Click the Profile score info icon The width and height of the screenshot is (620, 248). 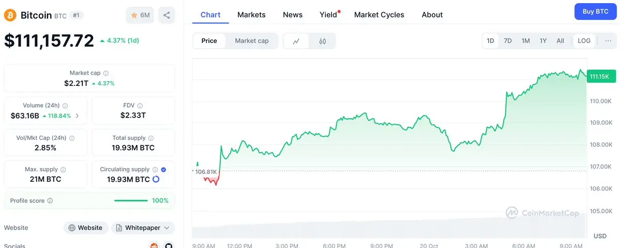click(50, 201)
